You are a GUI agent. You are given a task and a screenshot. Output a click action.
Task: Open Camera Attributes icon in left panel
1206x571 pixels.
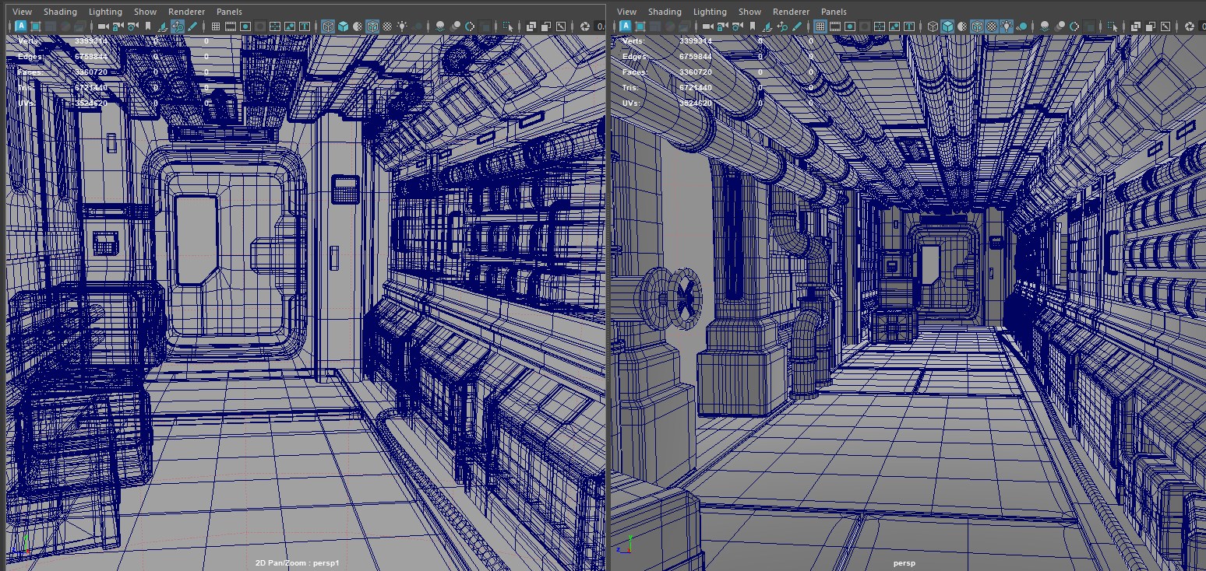(133, 26)
